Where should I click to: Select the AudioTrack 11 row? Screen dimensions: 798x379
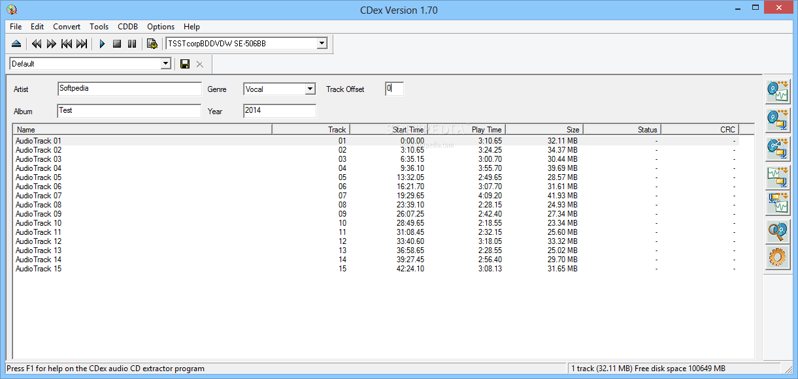(x=376, y=232)
